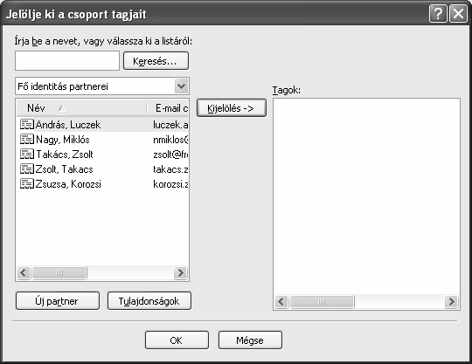Click the help question mark button in title bar

[x=438, y=14]
